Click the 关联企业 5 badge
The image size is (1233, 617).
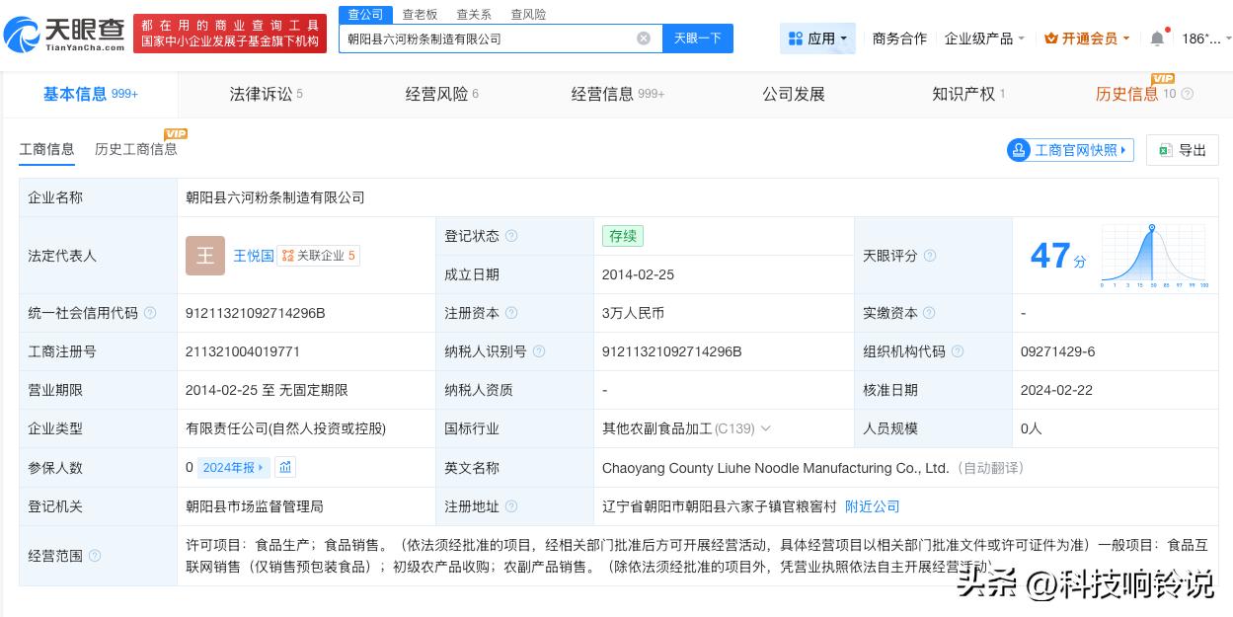318,256
